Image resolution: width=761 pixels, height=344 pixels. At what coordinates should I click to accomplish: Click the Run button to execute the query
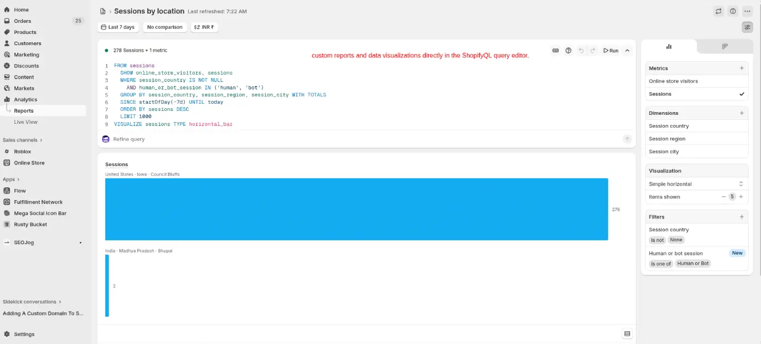click(611, 50)
